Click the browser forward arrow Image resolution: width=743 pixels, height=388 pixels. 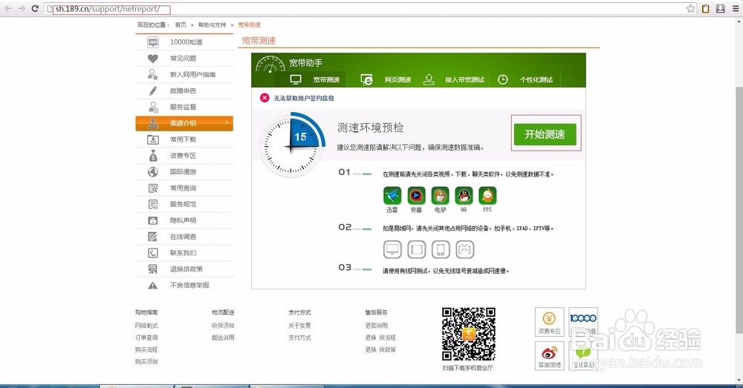click(22, 8)
